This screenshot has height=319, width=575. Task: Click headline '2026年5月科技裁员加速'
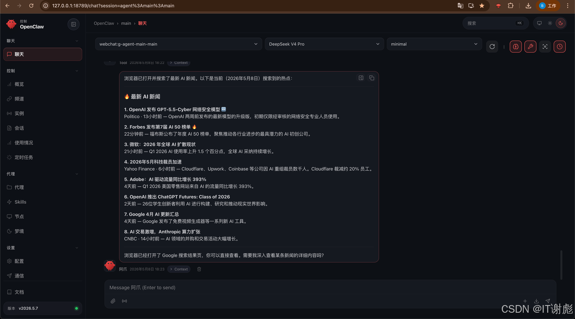click(153, 162)
